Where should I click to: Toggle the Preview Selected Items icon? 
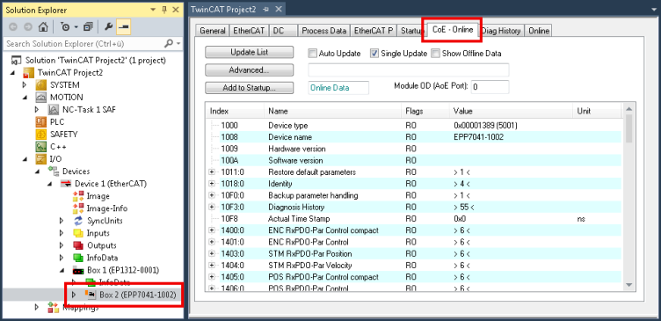click(124, 27)
